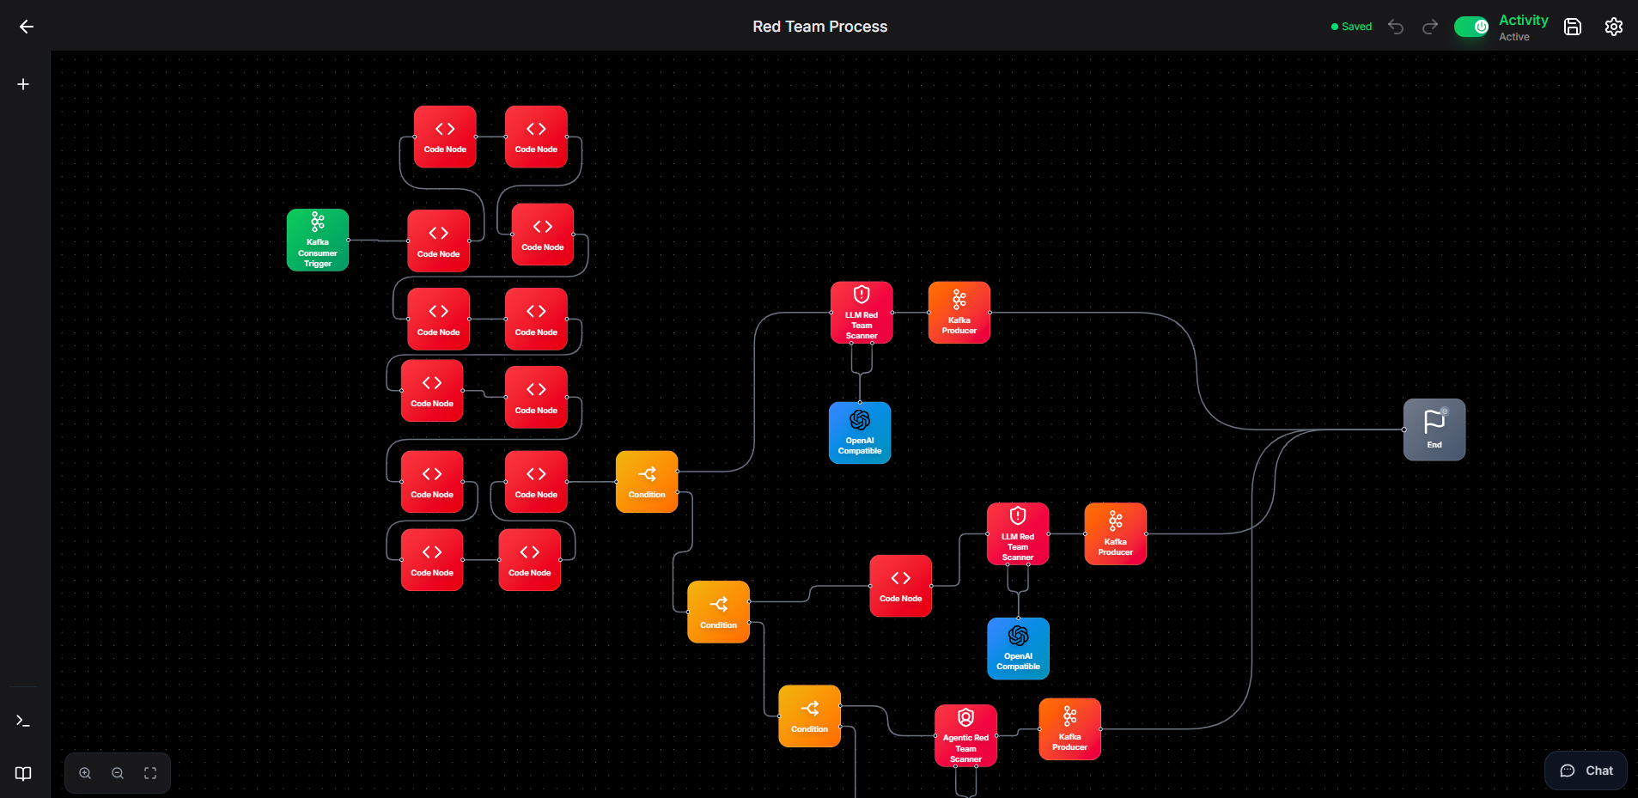Select the top LLM Red Team Scanner node
Screen dimensions: 1638x798
tap(862, 313)
